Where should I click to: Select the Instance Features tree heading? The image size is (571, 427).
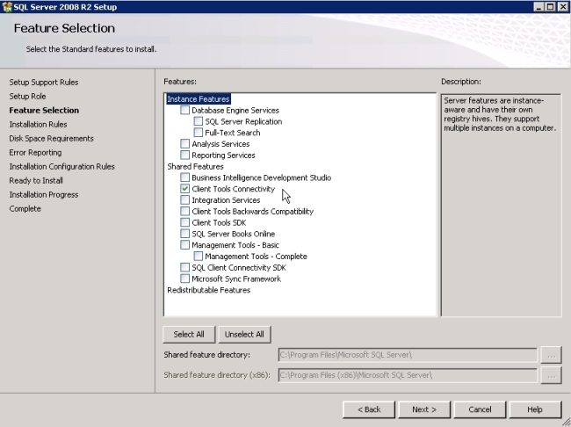[199, 99]
